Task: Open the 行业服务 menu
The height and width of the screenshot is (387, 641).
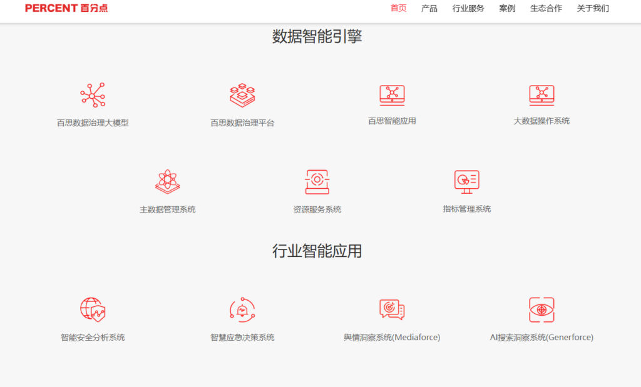Action: coord(468,9)
